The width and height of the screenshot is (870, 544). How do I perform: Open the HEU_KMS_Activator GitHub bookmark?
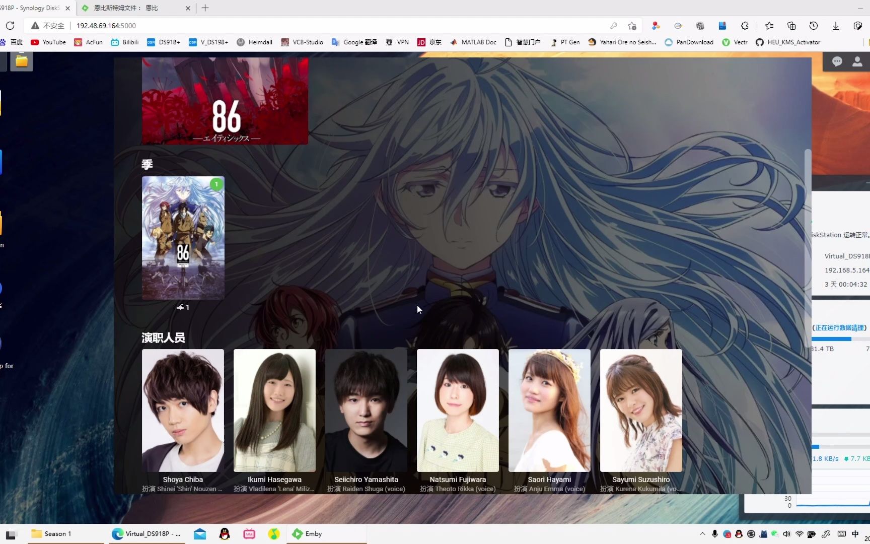(x=788, y=42)
